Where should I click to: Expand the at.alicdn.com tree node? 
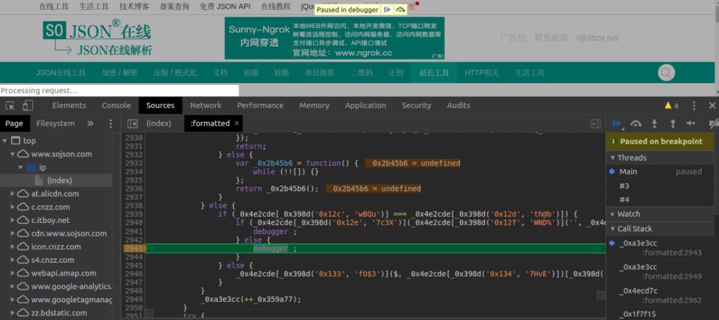[13, 194]
